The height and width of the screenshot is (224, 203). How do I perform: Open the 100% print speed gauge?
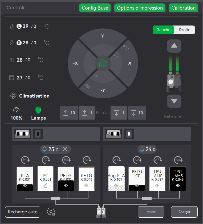[16, 110]
